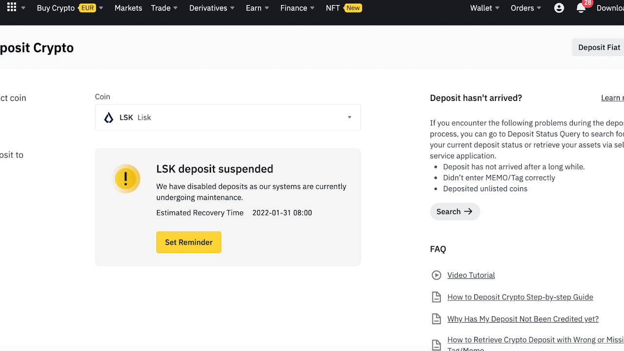Open the Coin selector showing LSK Lisk

click(x=228, y=117)
